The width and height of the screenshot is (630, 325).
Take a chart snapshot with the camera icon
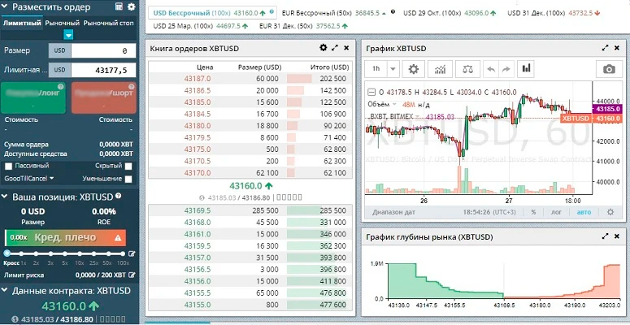tap(607, 69)
